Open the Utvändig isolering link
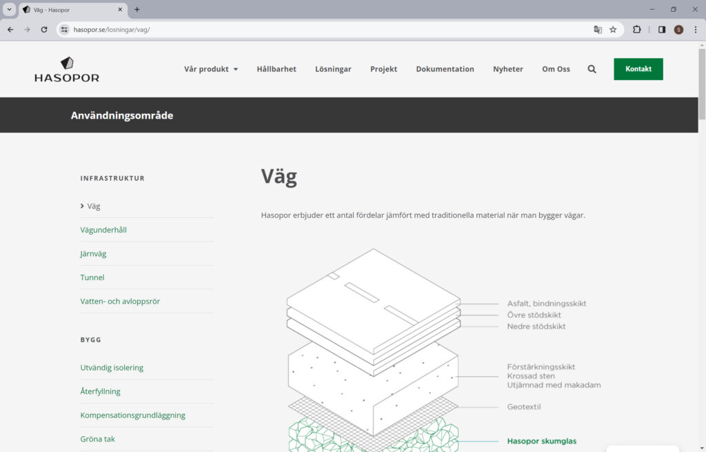 (112, 368)
